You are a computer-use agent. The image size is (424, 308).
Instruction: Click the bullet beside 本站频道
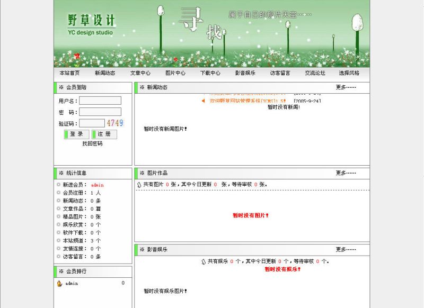(58, 240)
